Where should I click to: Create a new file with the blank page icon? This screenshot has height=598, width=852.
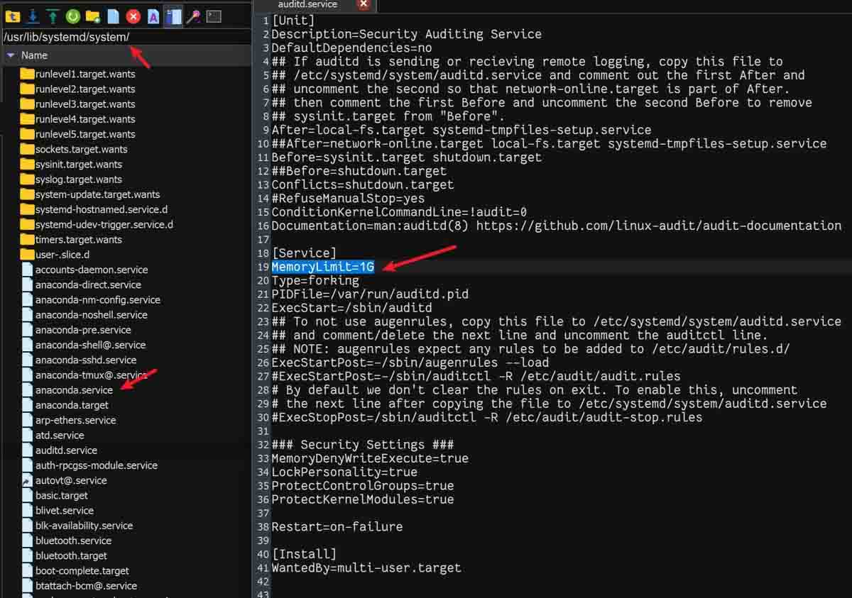pos(113,16)
